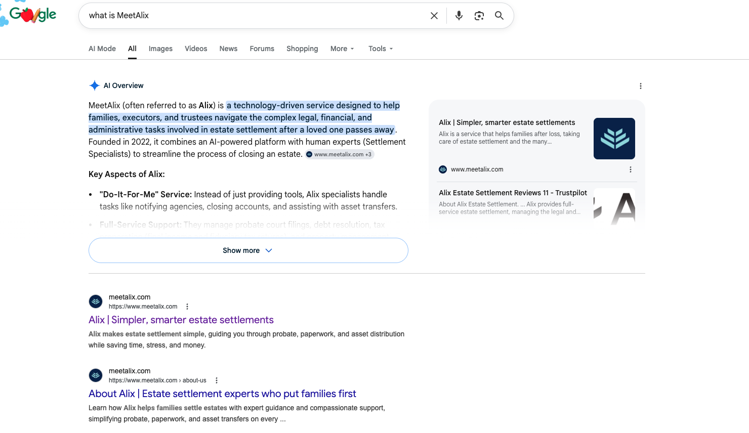Switch to Shopping tab
Viewport: 749px width, 433px height.
302,49
